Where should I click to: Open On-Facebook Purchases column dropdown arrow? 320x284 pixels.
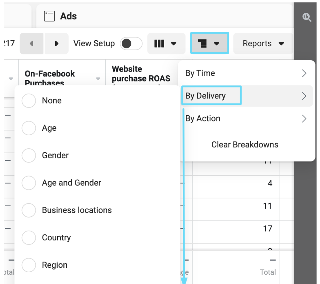pyautogui.click(x=98, y=78)
